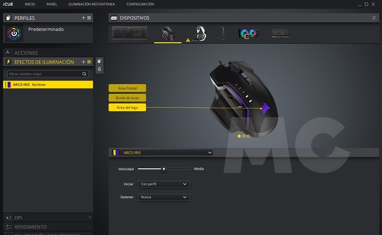Open the Iniciar dropdown

click(x=163, y=184)
